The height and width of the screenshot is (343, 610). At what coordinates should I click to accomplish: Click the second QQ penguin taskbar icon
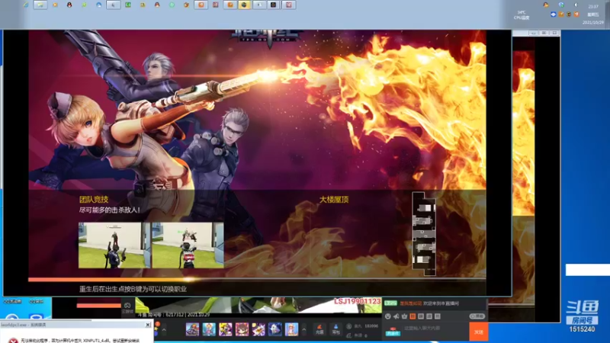tap(157, 5)
